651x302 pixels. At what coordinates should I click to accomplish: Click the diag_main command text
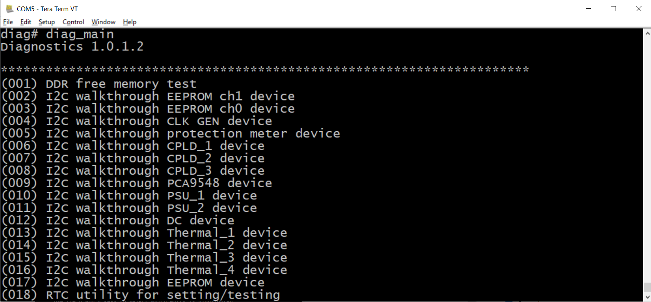(x=80, y=35)
